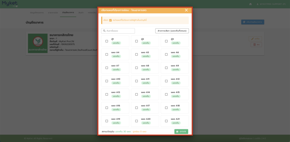Tick the checkbox for stall ตู้1
Screen dimensions: 290x142
[107, 41]
